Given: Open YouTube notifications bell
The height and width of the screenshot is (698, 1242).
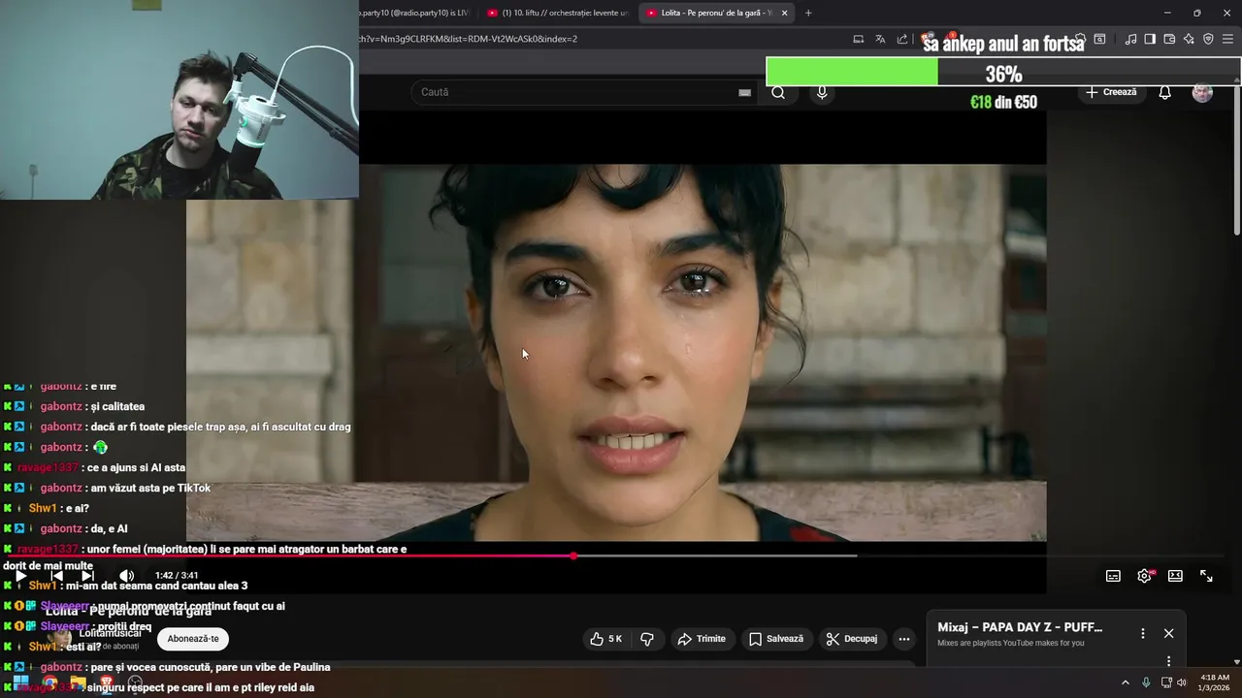Looking at the screenshot, I should tap(1165, 92).
